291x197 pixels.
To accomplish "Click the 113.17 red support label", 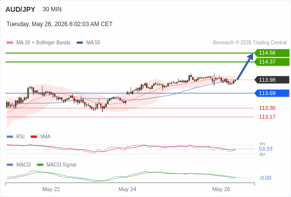I will 267,117.
